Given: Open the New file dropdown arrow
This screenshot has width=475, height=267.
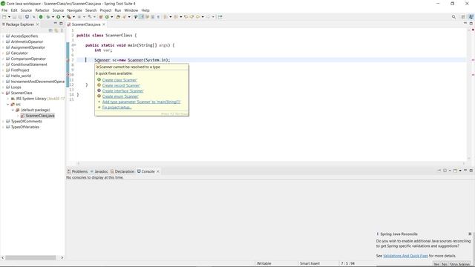Looking at the screenshot, I should (9, 17).
